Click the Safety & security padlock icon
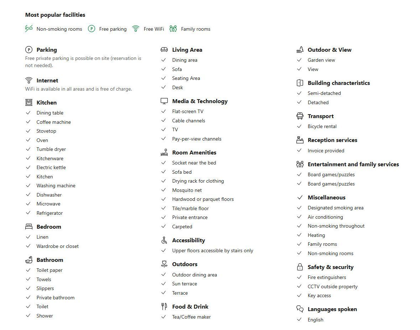This screenshot has height=330, width=420. click(x=300, y=267)
